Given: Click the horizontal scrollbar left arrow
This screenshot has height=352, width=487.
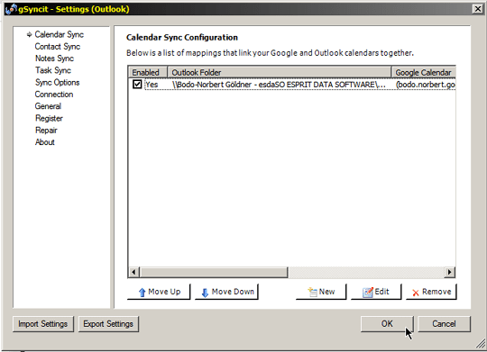Looking at the screenshot, I should click(133, 272).
